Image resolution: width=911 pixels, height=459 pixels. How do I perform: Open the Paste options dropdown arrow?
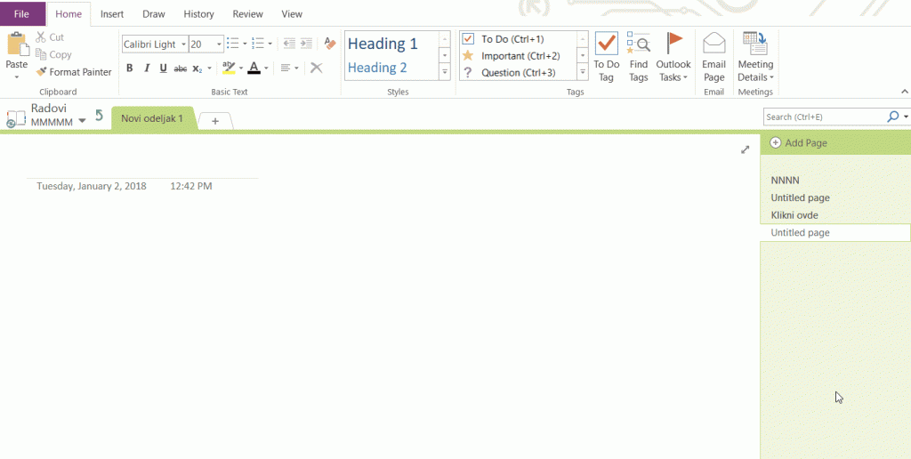(x=16, y=76)
